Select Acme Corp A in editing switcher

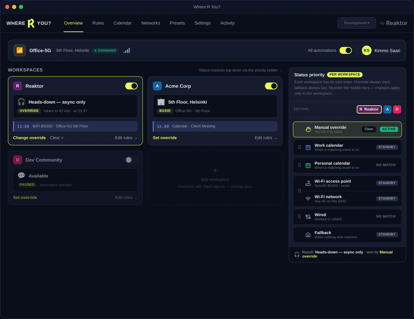(x=387, y=109)
